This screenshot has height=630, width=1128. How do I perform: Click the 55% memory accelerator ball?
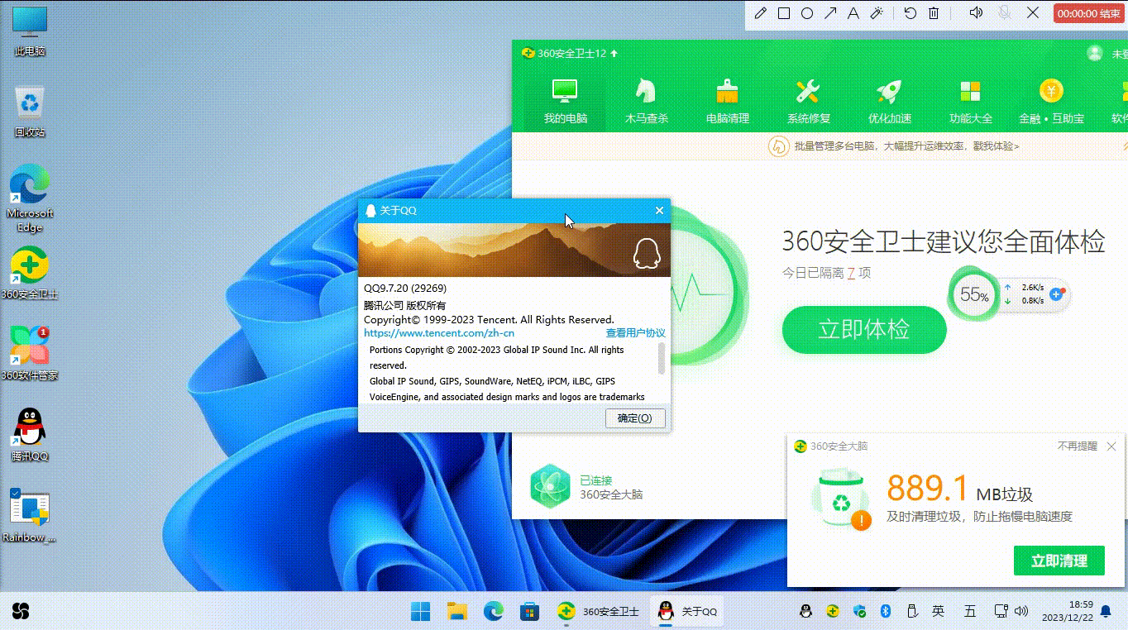click(x=974, y=295)
